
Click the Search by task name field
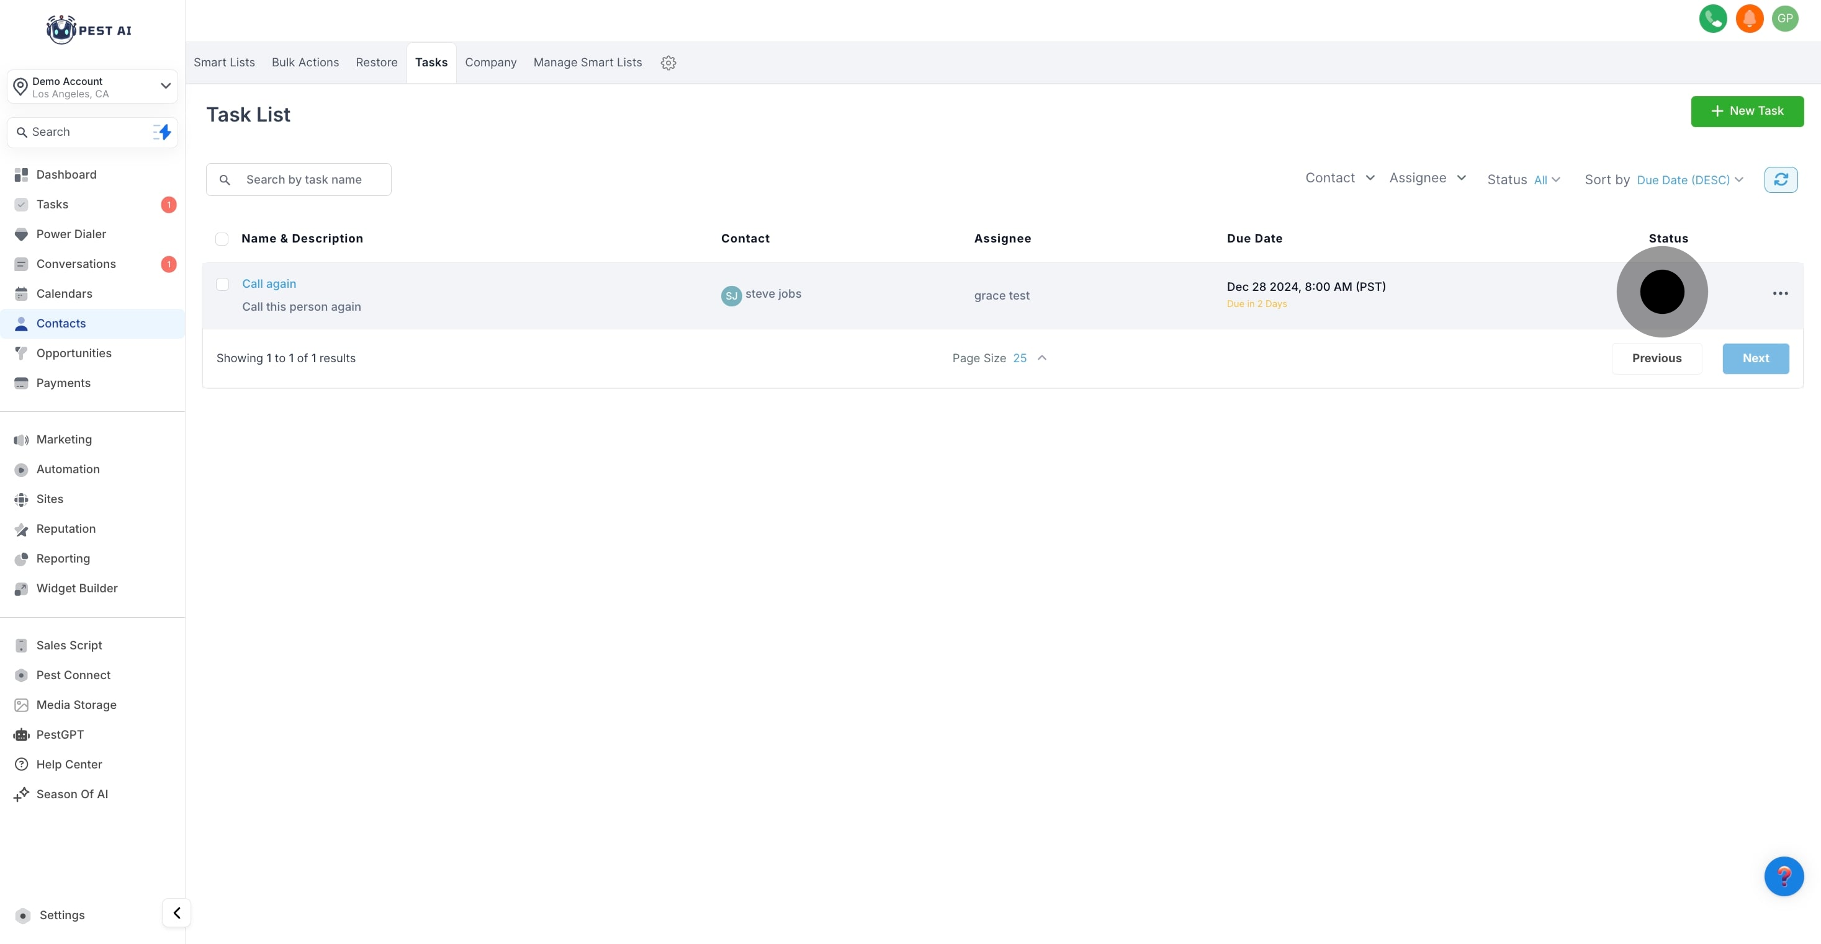coord(304,179)
